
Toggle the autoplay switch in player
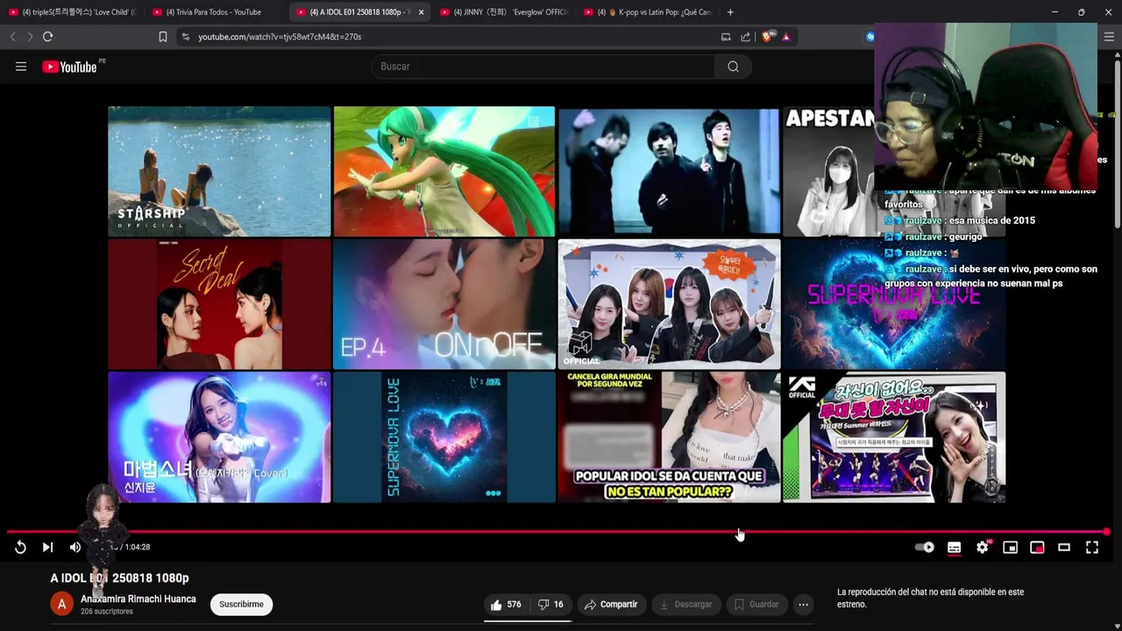925,547
